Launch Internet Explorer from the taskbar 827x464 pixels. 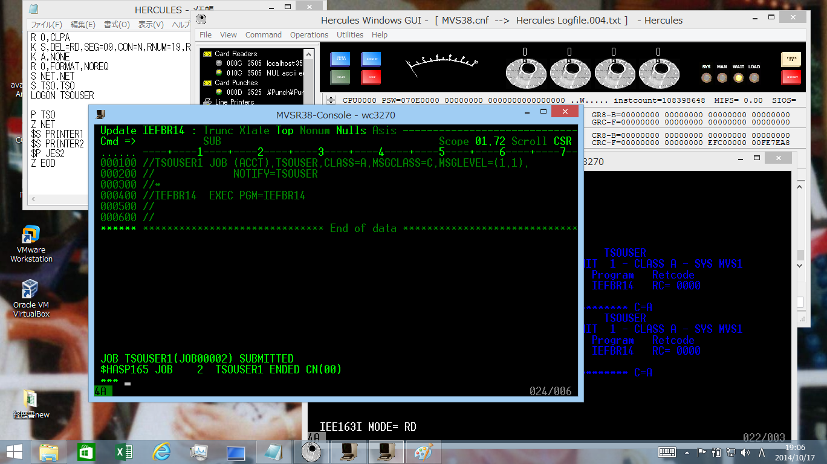tap(161, 452)
